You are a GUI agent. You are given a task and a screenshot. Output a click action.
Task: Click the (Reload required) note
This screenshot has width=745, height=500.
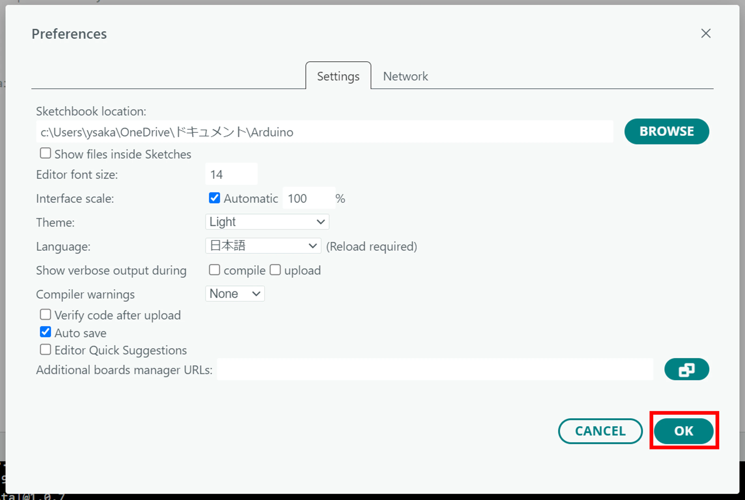click(x=371, y=246)
